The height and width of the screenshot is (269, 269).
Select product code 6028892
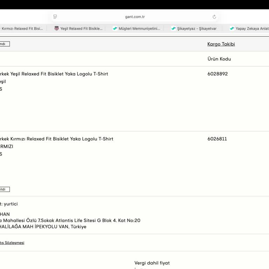[218, 74]
